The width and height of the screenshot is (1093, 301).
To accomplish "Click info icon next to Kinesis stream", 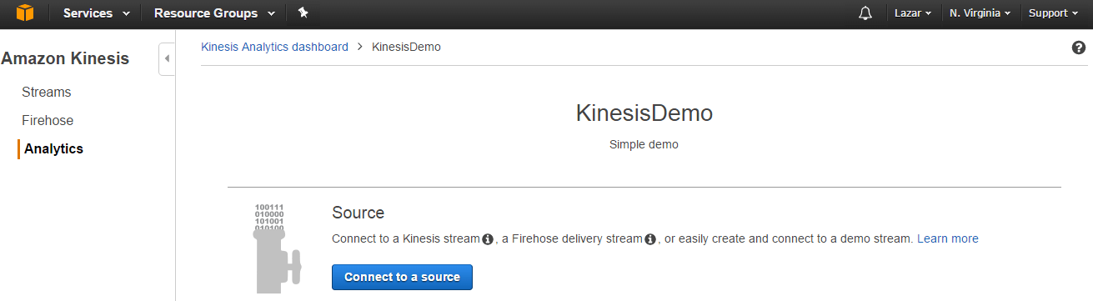I will click(x=488, y=239).
